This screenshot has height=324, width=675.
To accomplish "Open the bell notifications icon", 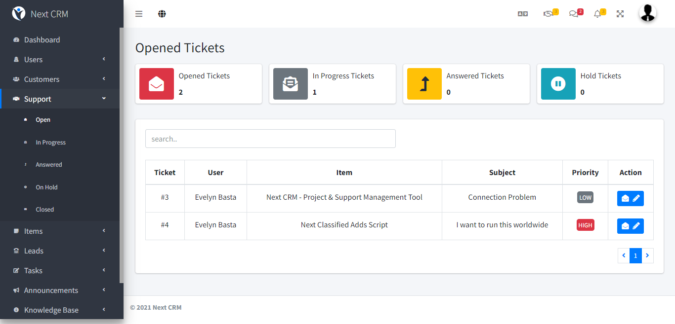I will [597, 14].
